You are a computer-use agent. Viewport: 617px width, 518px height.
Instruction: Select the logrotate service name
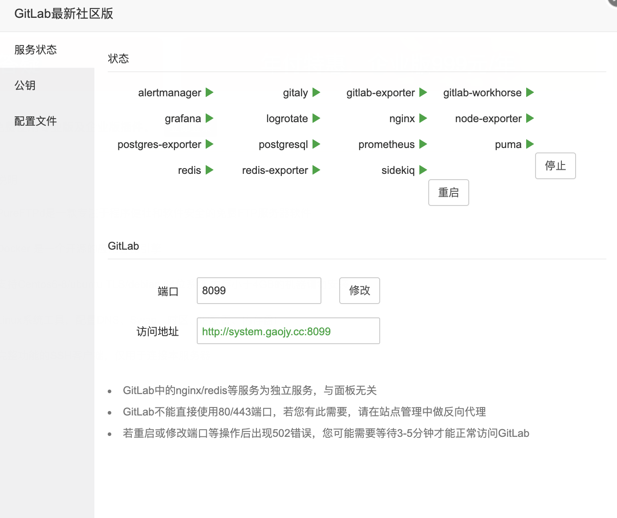(287, 119)
